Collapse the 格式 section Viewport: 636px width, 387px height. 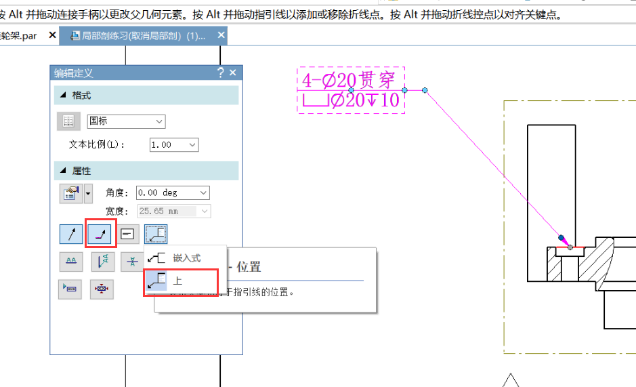(64, 96)
